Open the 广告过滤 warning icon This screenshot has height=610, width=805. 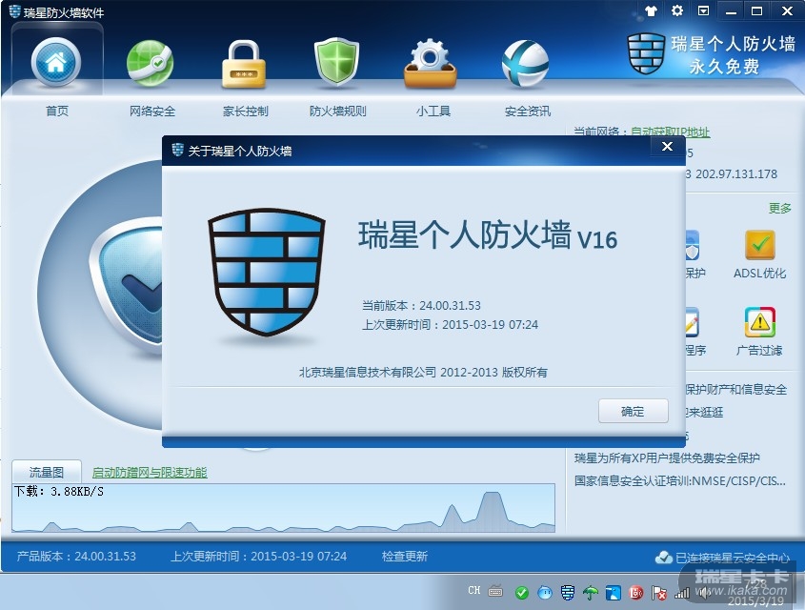pos(760,322)
